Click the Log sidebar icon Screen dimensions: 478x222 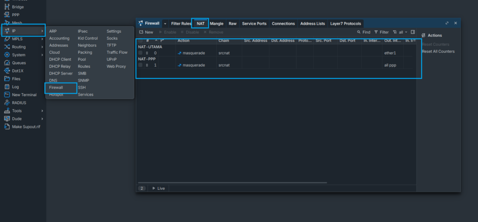point(7,87)
